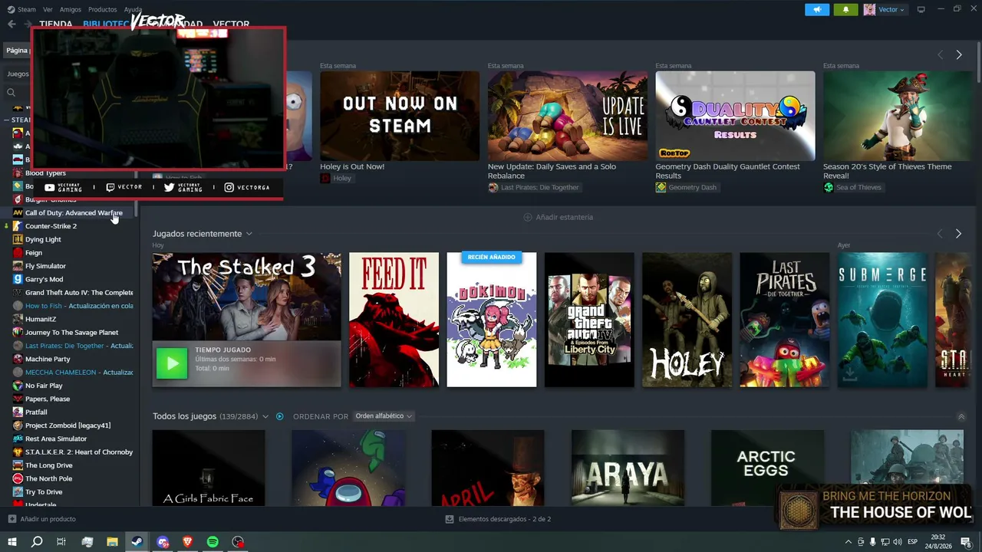Open the Holey is Out Now news card
The height and width of the screenshot is (552, 982).
[400, 116]
